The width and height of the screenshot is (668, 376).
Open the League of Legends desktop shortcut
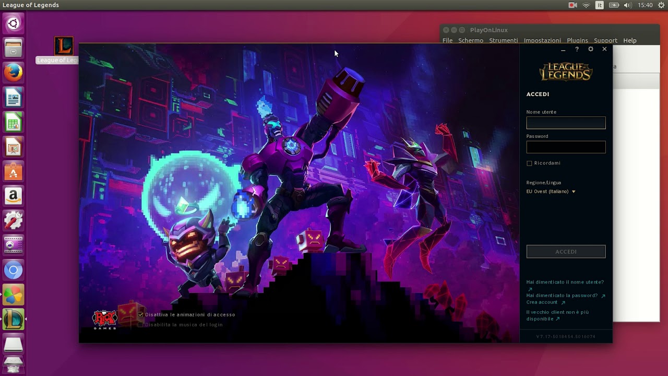(64, 46)
